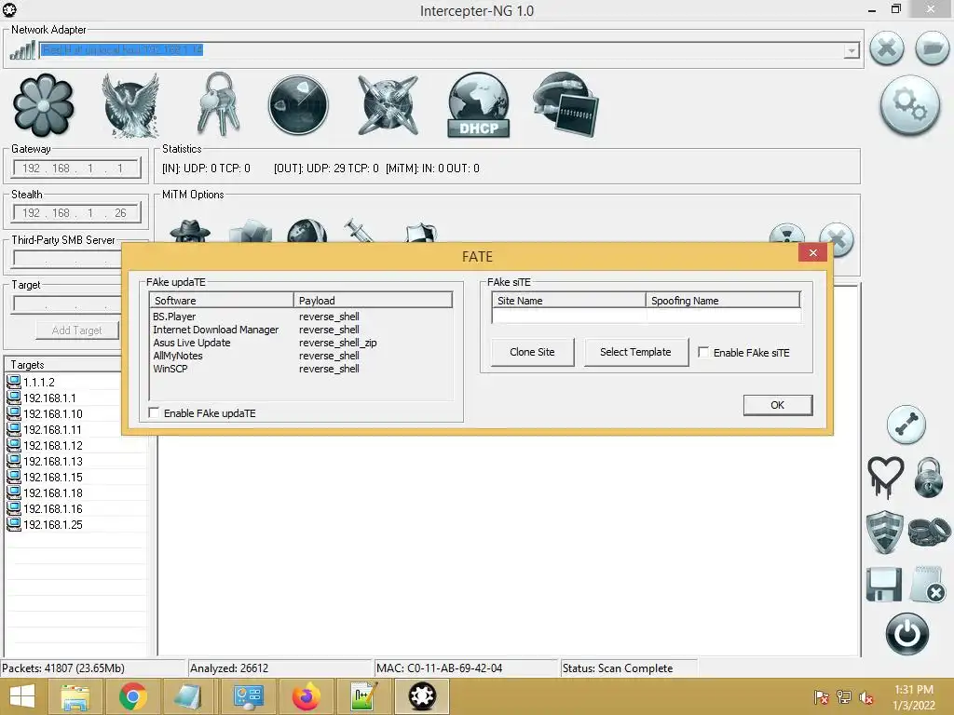
Task: Click the padlock icon
Action: (x=929, y=478)
